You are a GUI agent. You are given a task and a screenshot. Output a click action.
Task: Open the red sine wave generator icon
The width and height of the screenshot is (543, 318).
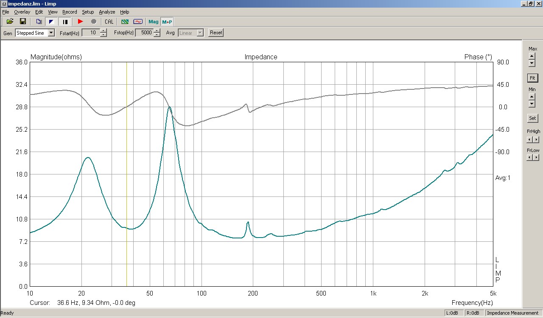(138, 22)
